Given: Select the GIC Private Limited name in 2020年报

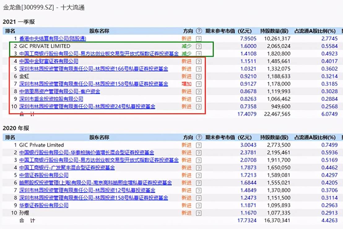Looking at the screenshot, I should [41, 145].
